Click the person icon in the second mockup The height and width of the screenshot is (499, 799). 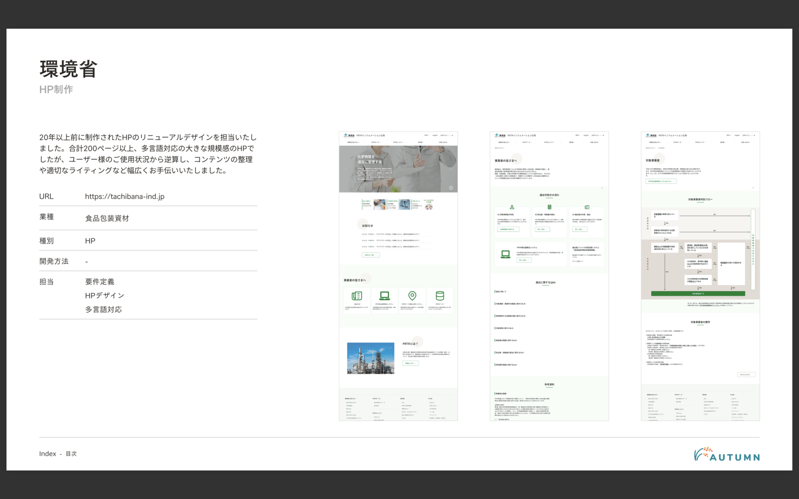[x=512, y=207]
